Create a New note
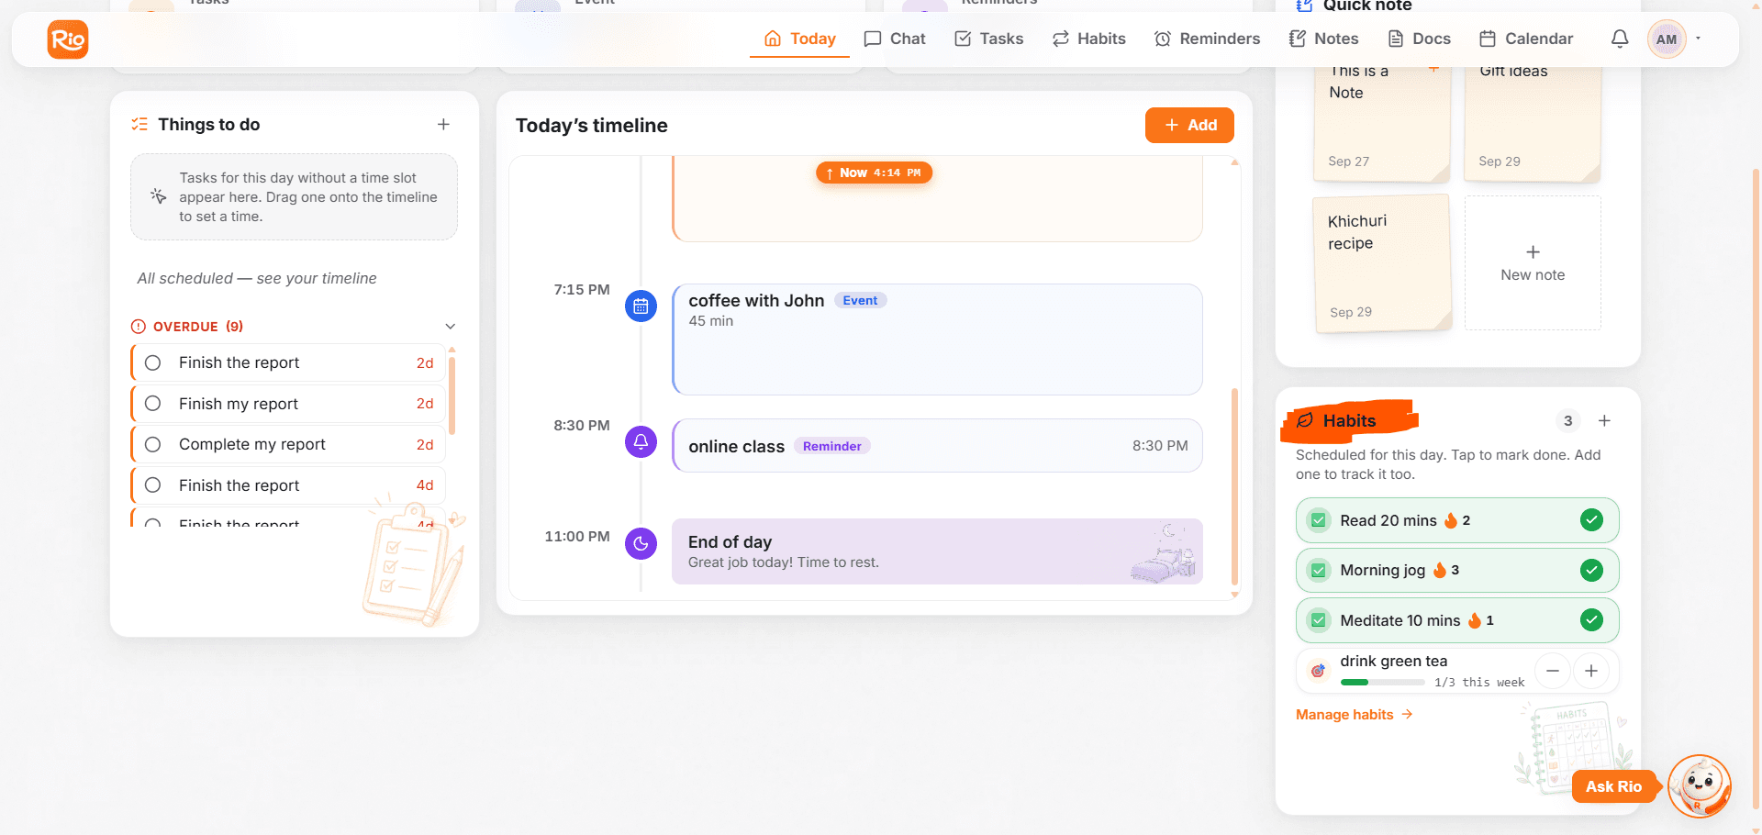 pyautogui.click(x=1533, y=263)
